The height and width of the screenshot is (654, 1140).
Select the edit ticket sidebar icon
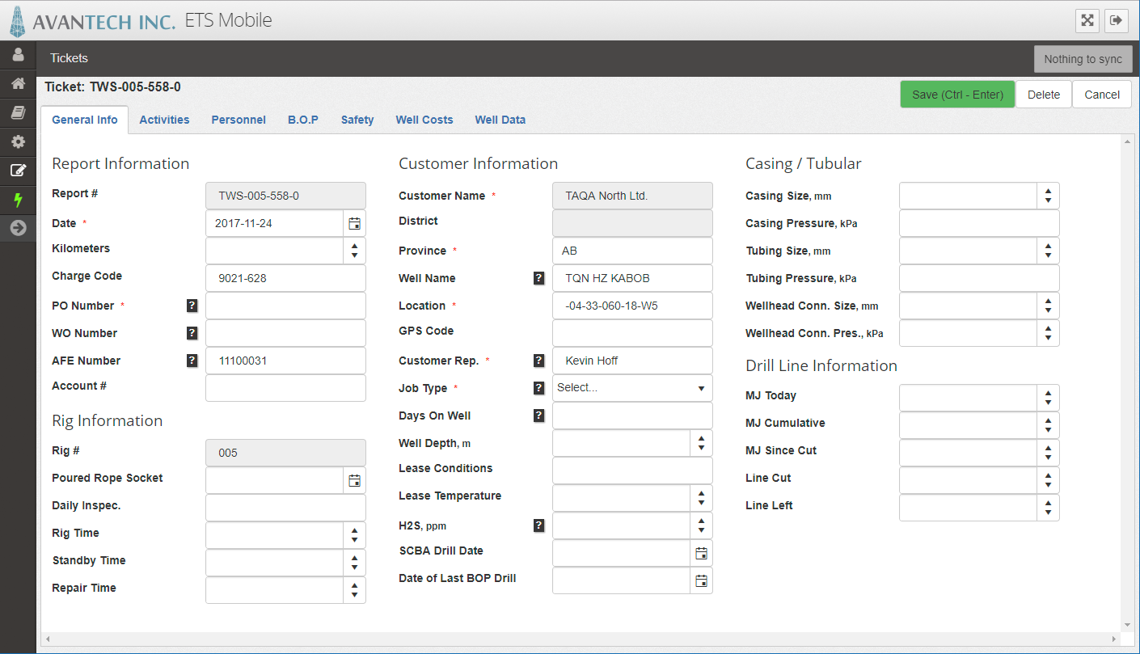pos(18,171)
